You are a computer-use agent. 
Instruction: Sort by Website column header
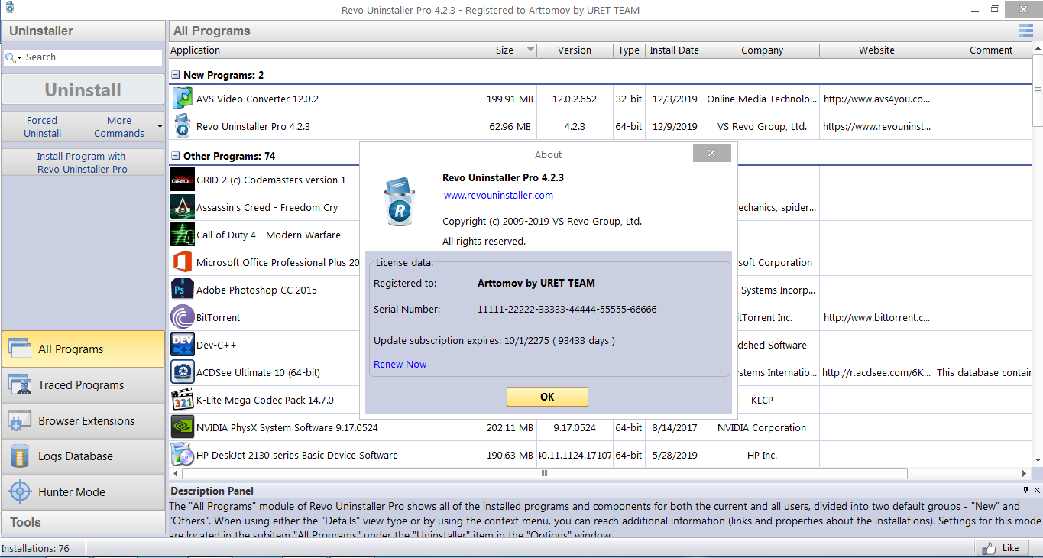pyautogui.click(x=876, y=50)
